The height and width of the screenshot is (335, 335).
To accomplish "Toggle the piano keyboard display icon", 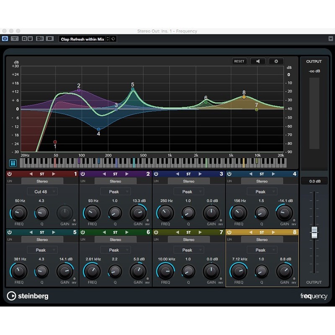I will (13, 163).
